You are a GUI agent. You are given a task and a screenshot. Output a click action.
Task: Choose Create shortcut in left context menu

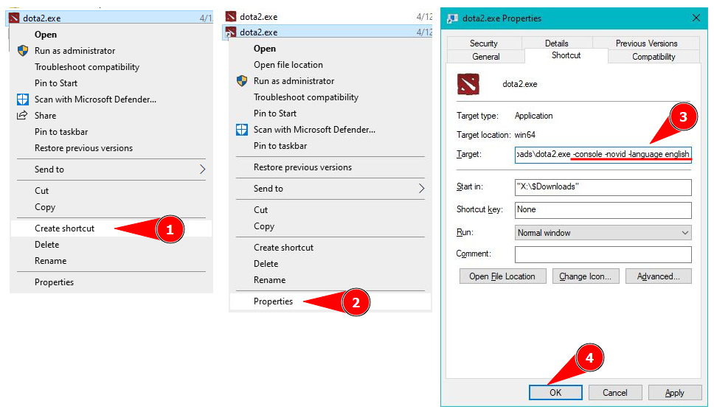click(x=111, y=228)
